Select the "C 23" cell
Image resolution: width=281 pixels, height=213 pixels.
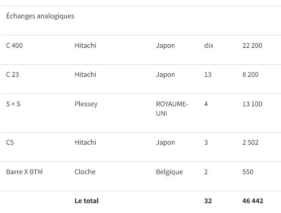pyautogui.click(x=12, y=75)
